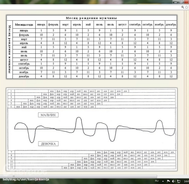Open the Action Center flag icon
This screenshot has height=184, width=189.
[x=168, y=181]
